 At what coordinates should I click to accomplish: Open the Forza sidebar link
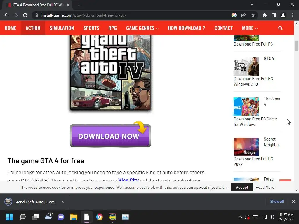[x=269, y=179]
